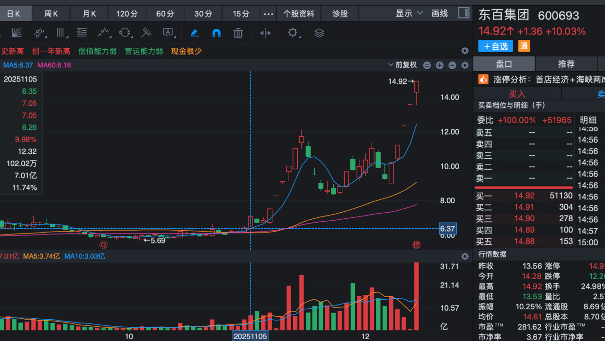Click the 偿债能力弱 tag
This screenshot has width=605, height=341.
click(x=98, y=51)
